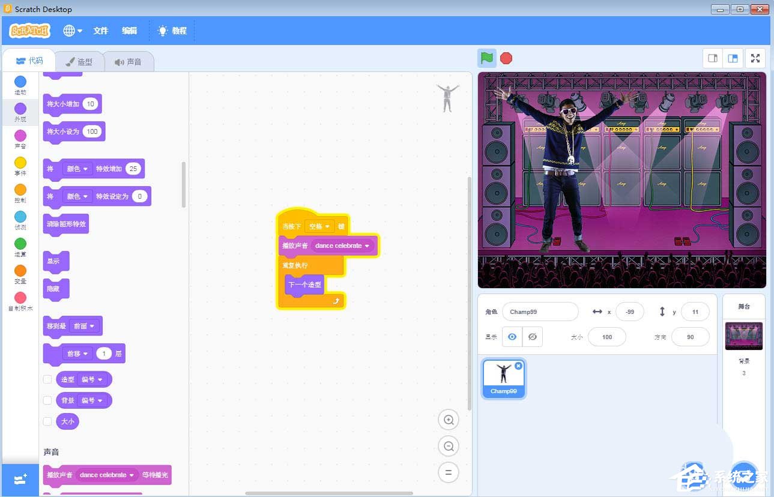Image resolution: width=774 pixels, height=497 pixels.
Task: Zoom out of the code workspace
Action: 448,446
